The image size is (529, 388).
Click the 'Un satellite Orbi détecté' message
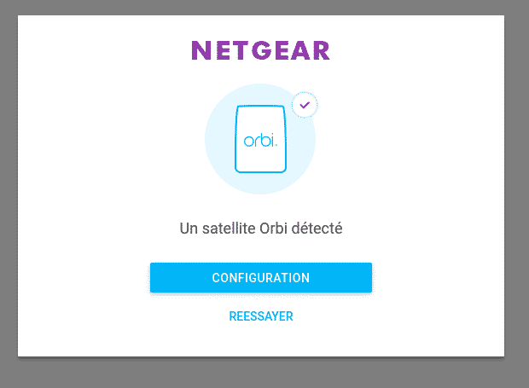(261, 229)
